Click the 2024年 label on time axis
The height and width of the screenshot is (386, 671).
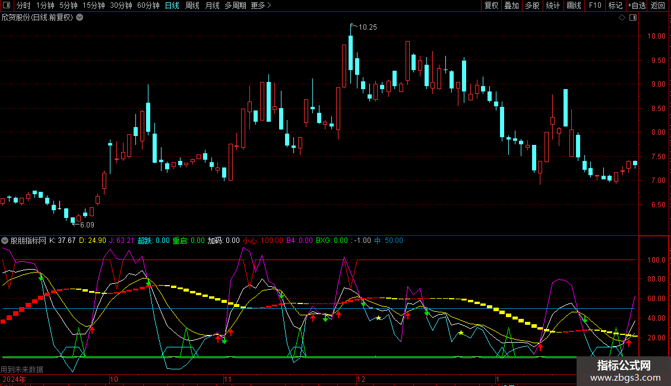14,379
